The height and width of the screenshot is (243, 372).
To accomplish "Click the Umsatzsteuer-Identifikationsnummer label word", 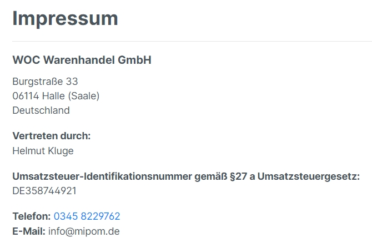I will point(102,176).
